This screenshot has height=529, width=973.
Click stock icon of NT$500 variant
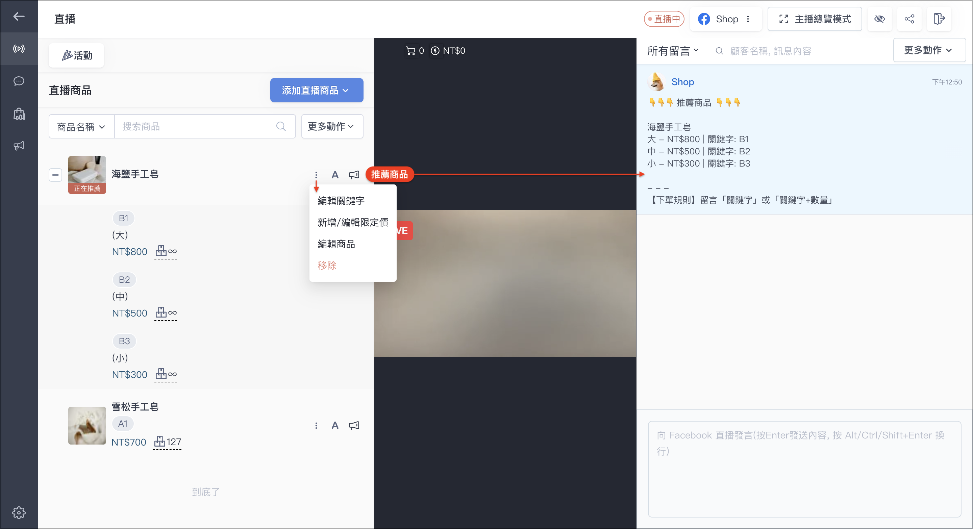point(161,312)
